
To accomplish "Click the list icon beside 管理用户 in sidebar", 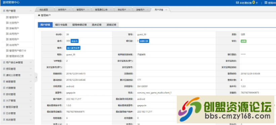I will click(7, 17).
